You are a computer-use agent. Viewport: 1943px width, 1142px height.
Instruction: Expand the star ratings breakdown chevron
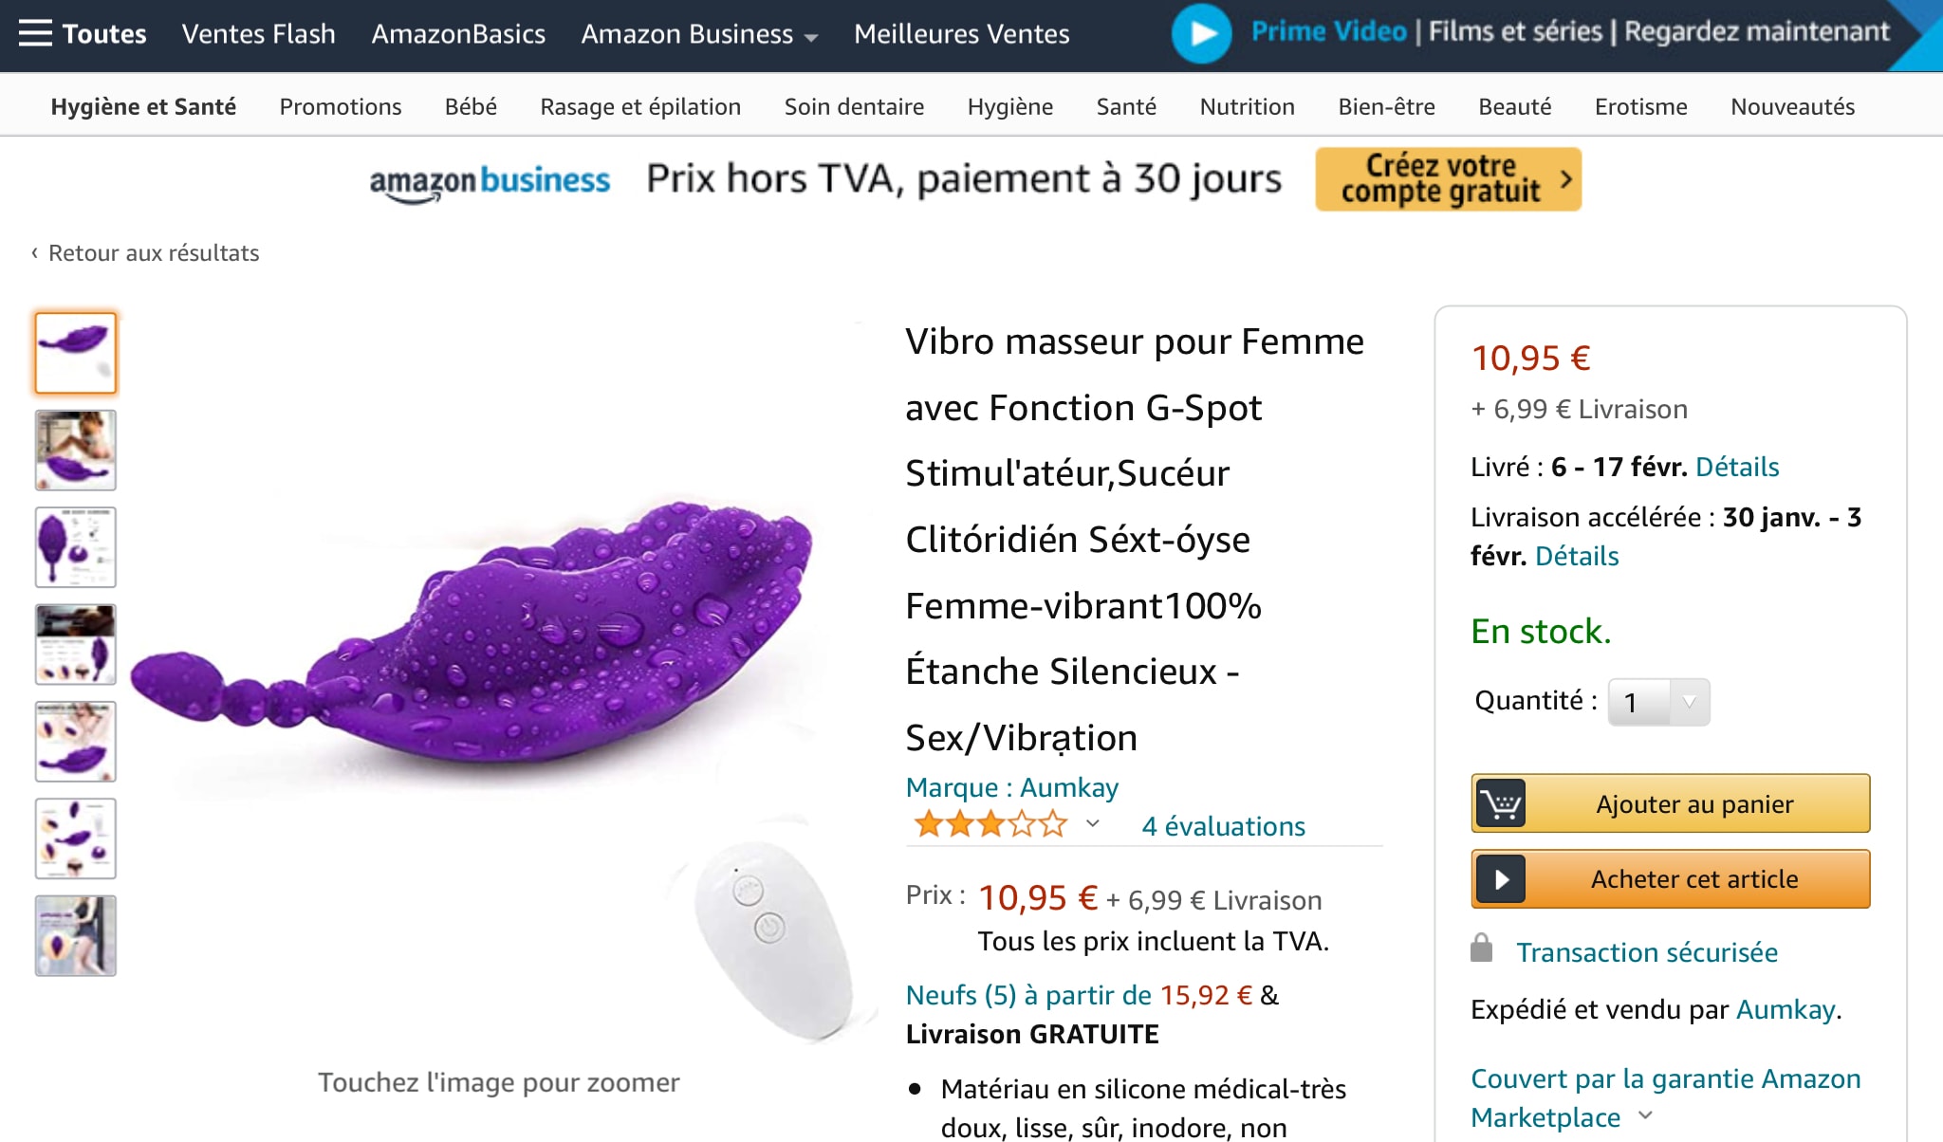[x=1093, y=823]
